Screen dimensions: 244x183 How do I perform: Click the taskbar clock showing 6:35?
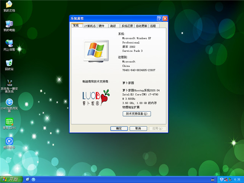[237, 180]
